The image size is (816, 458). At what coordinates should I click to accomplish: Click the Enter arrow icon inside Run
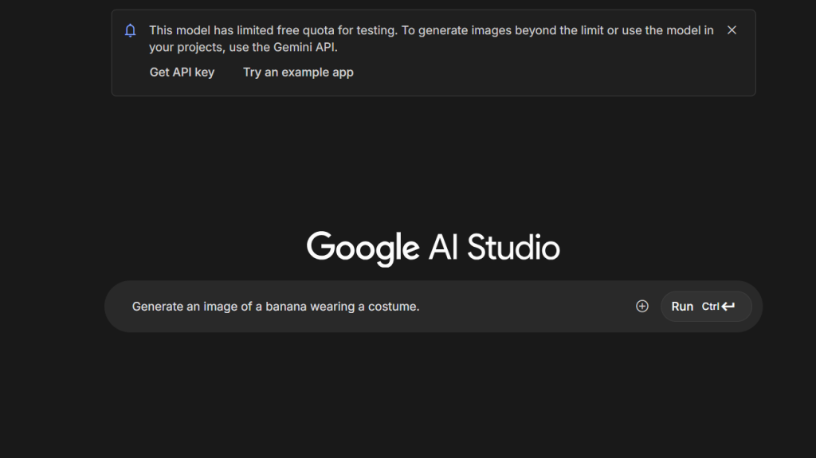click(x=728, y=307)
